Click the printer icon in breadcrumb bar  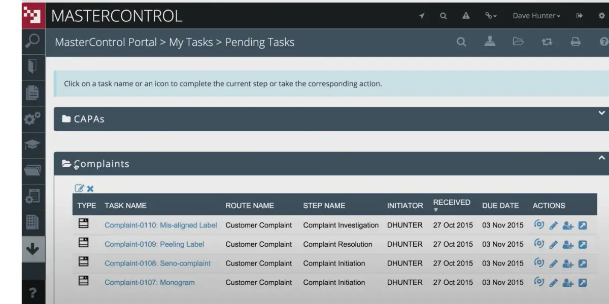click(576, 42)
